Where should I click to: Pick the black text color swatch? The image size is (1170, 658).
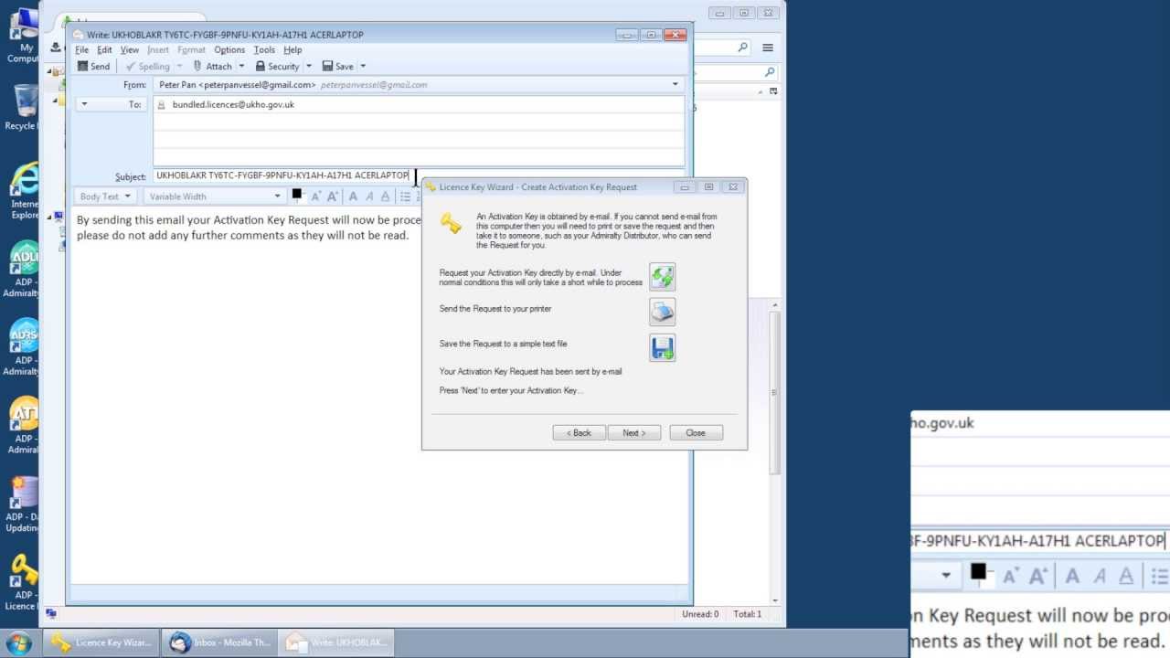click(296, 194)
